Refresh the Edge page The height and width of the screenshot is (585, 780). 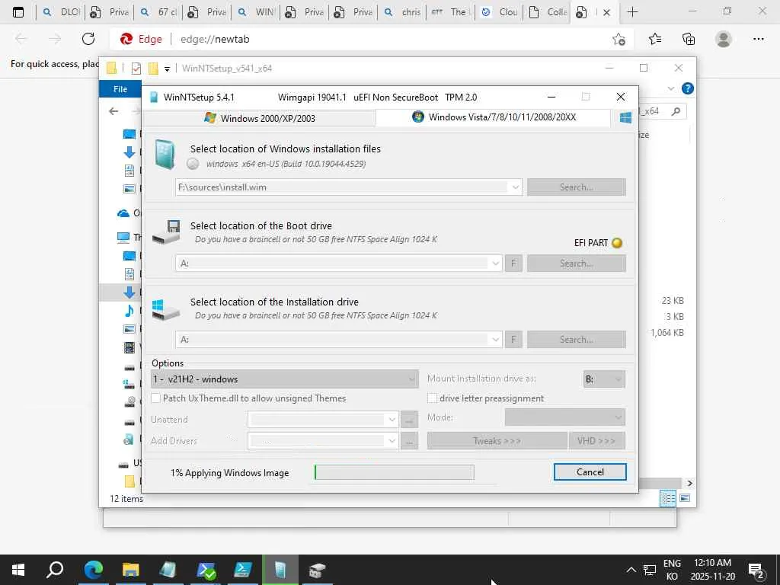click(x=88, y=39)
